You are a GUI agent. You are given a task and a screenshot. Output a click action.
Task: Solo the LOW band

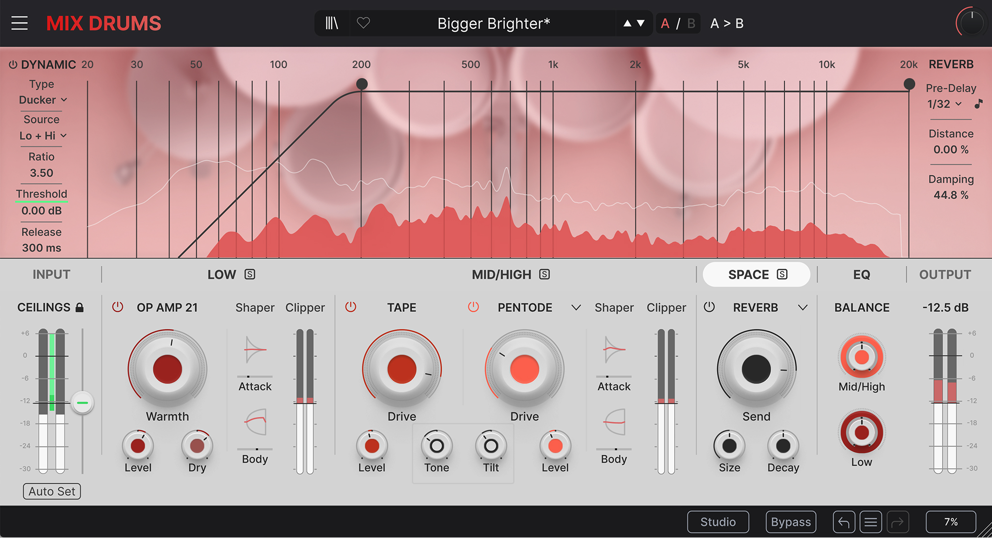250,275
